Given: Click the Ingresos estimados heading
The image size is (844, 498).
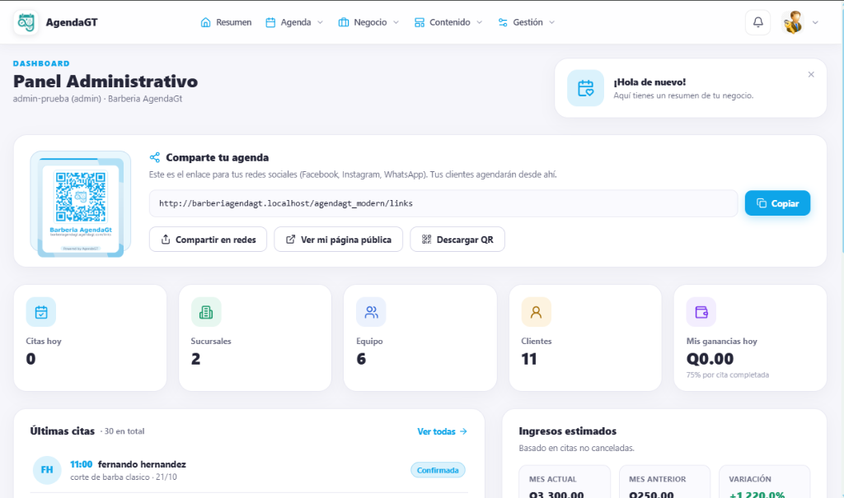Looking at the screenshot, I should [568, 431].
